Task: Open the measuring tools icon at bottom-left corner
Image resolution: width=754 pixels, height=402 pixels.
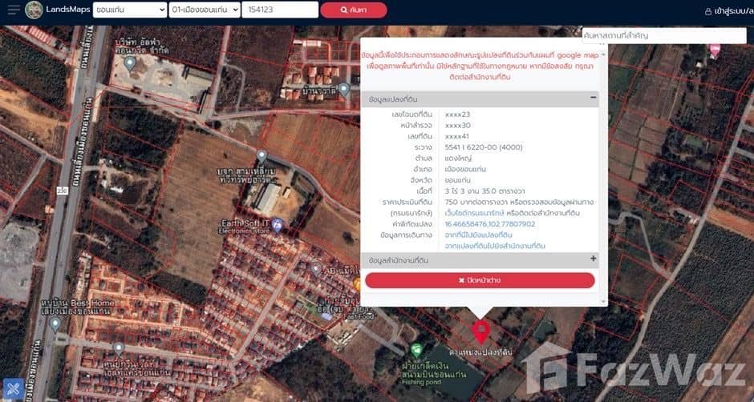Action: 11,390
